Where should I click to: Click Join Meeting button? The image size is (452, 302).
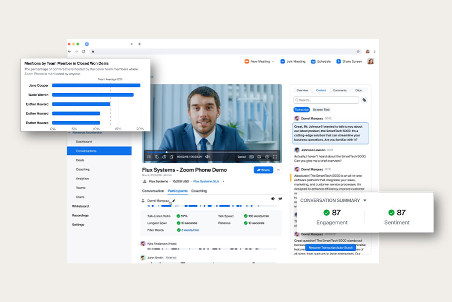[x=293, y=61]
